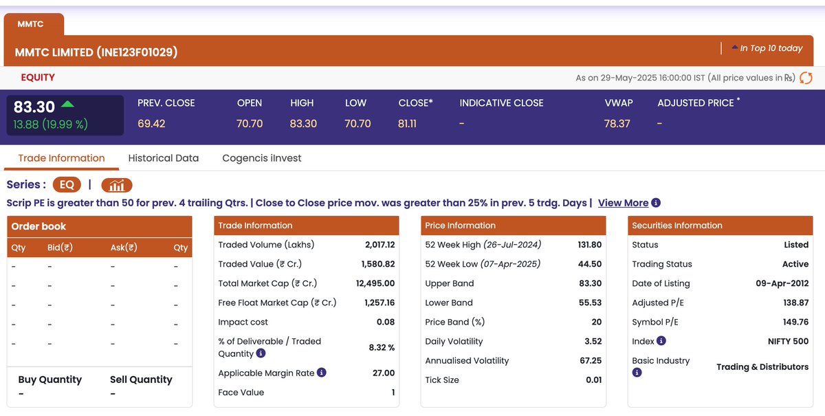Viewport: 825px width, 416px height.
Task: Open the Basic Industry info icon
Action: coord(636,372)
